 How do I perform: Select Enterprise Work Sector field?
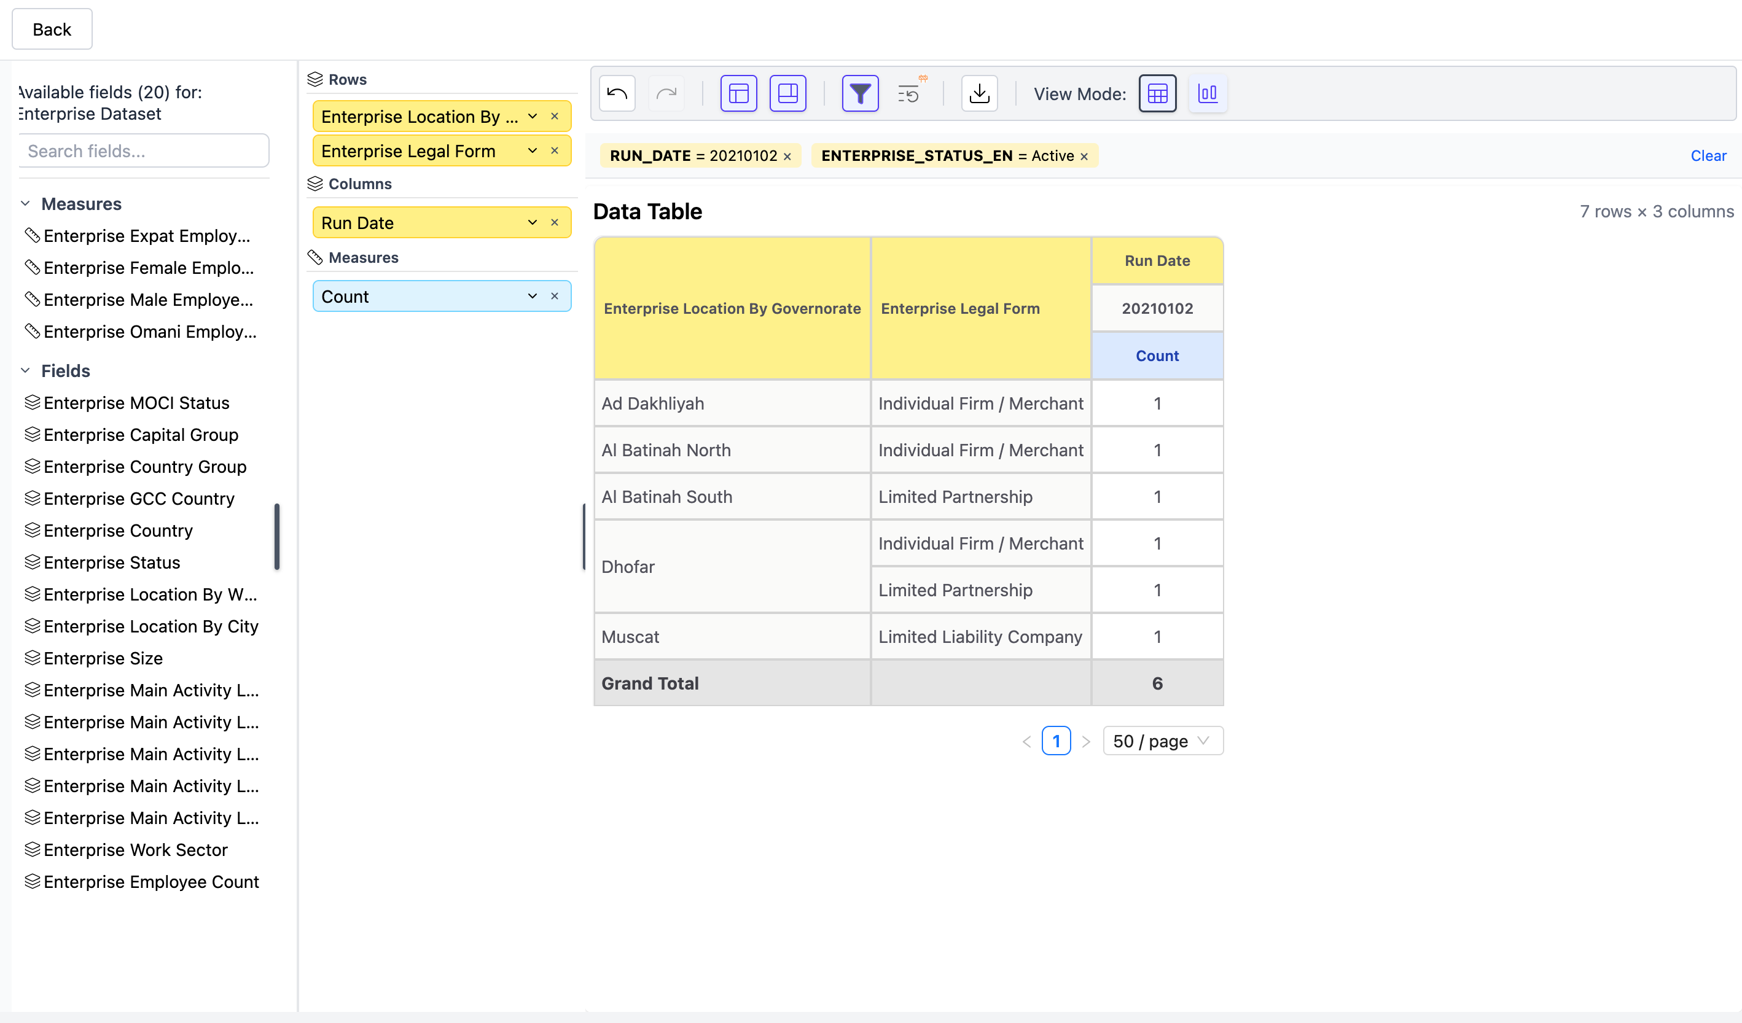(x=136, y=849)
